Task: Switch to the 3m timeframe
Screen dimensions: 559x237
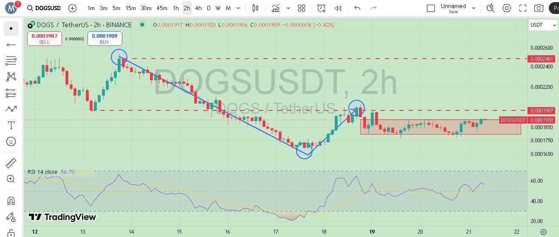Action: coord(104,8)
